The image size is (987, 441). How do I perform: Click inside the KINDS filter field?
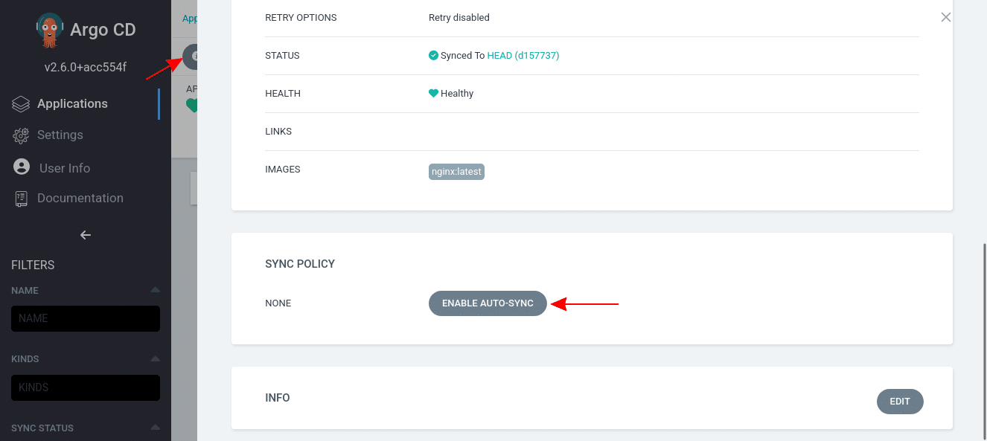(85, 387)
